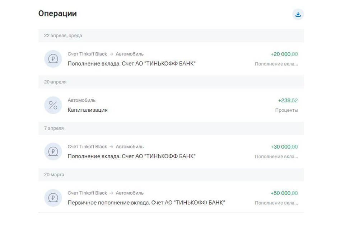Click the 20 апреля date header
The image size is (359, 242).
point(55,82)
